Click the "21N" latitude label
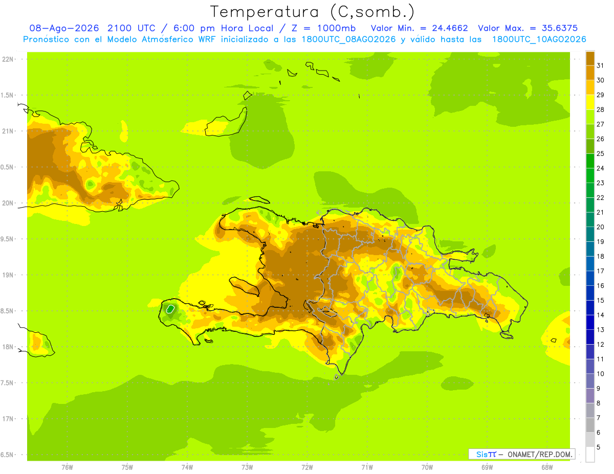 tap(8, 131)
